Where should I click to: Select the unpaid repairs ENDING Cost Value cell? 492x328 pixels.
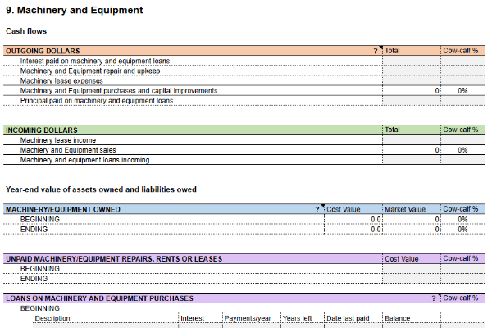[x=412, y=279]
